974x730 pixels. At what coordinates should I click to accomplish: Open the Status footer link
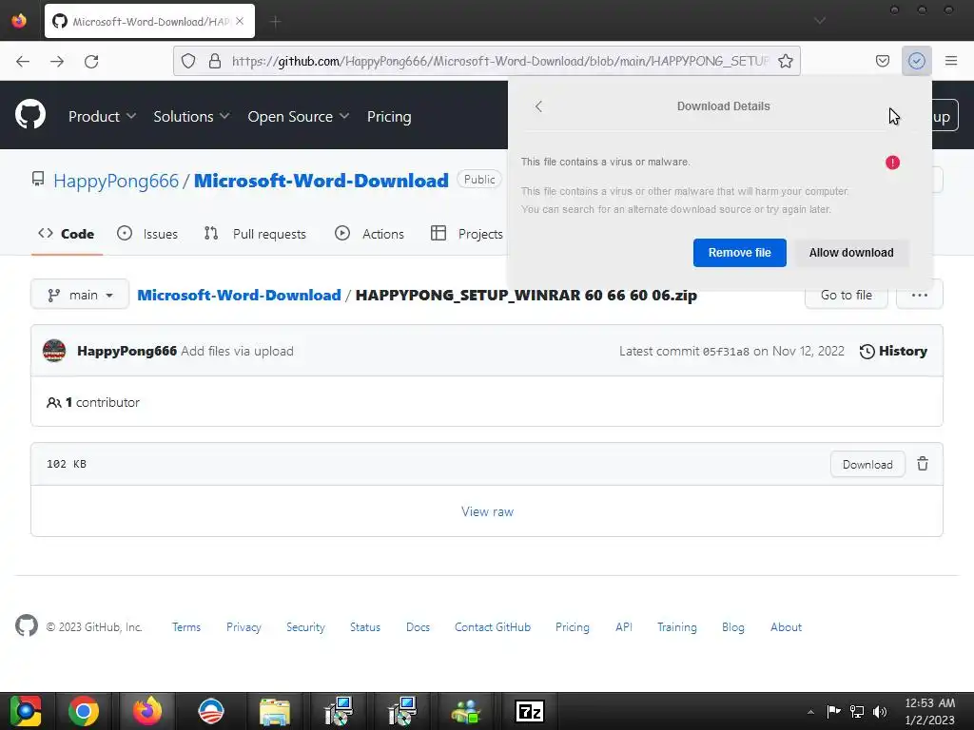365,627
